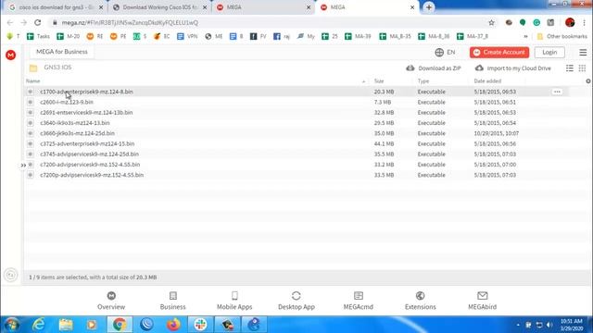Click the 44.1 MB size cell
Viewport: 593px width, 333px height.
[x=384, y=144]
